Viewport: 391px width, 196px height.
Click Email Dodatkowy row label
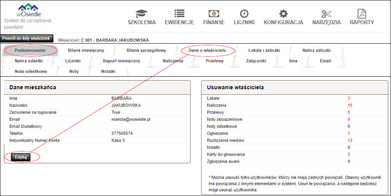pyautogui.click(x=26, y=126)
